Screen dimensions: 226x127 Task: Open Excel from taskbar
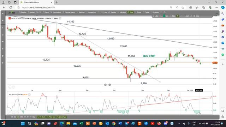[x=81, y=123]
